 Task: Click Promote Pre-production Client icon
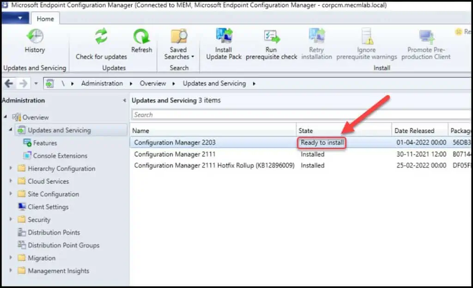click(426, 37)
